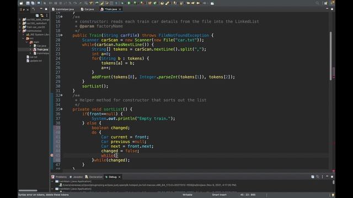Click the New Java Package toolbar icon
This screenshot has height=198, width=353.
(x=149, y=3)
